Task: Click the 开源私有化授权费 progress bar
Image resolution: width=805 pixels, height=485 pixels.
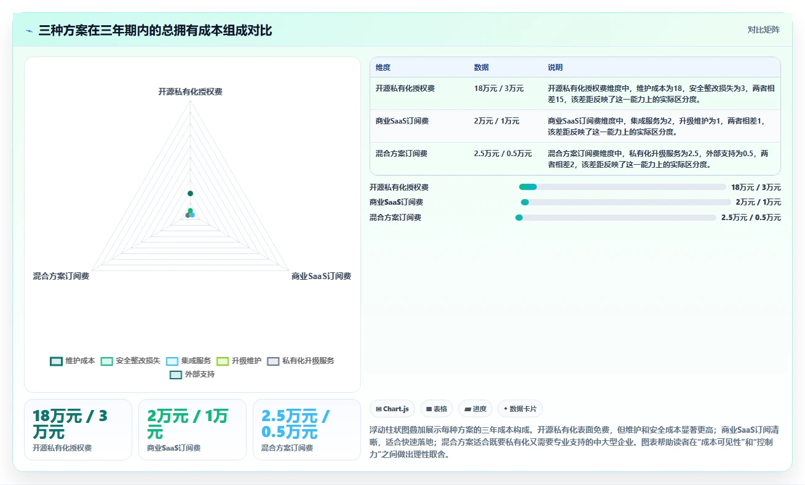Action: point(622,187)
